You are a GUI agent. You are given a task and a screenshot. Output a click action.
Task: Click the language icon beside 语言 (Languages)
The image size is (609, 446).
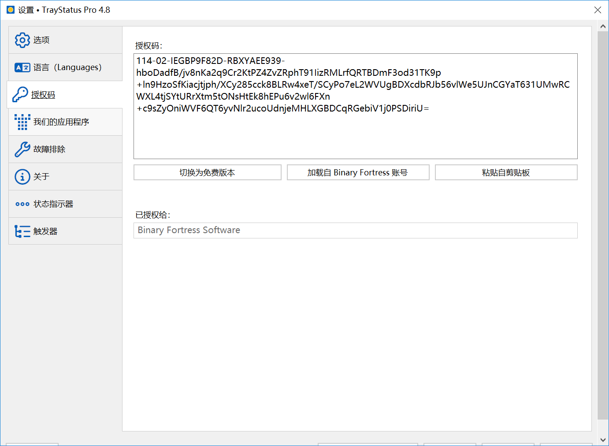(22, 67)
